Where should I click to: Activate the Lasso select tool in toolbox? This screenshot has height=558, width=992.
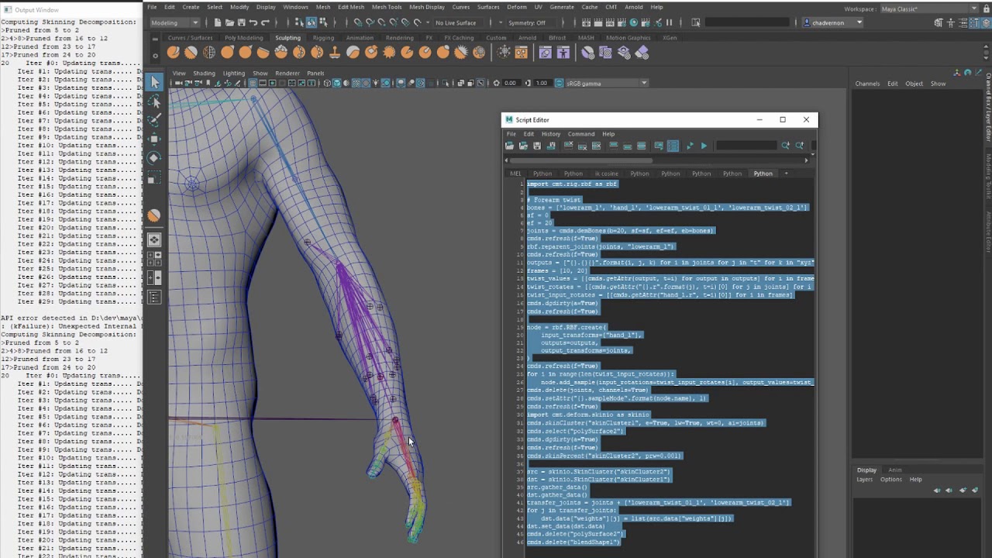[154, 102]
